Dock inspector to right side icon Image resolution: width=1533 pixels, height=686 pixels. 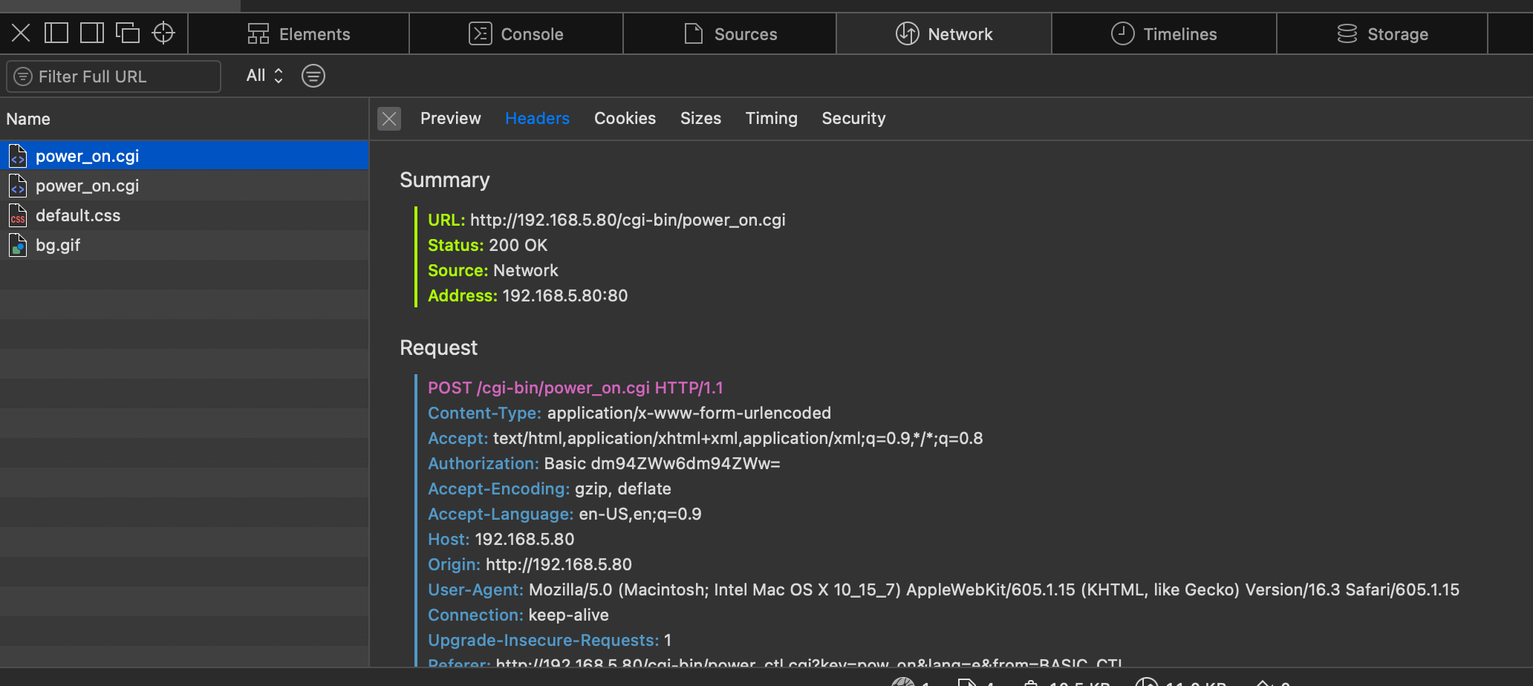[x=92, y=33]
